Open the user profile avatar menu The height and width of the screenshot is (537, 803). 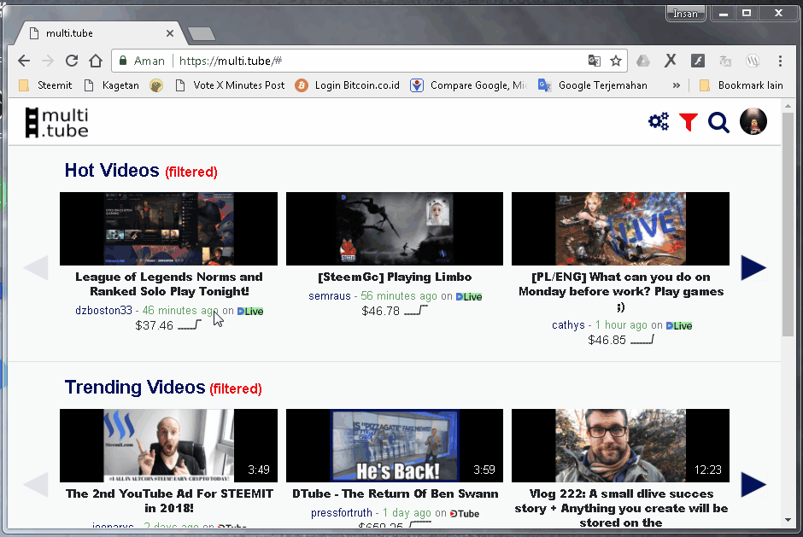pos(753,122)
